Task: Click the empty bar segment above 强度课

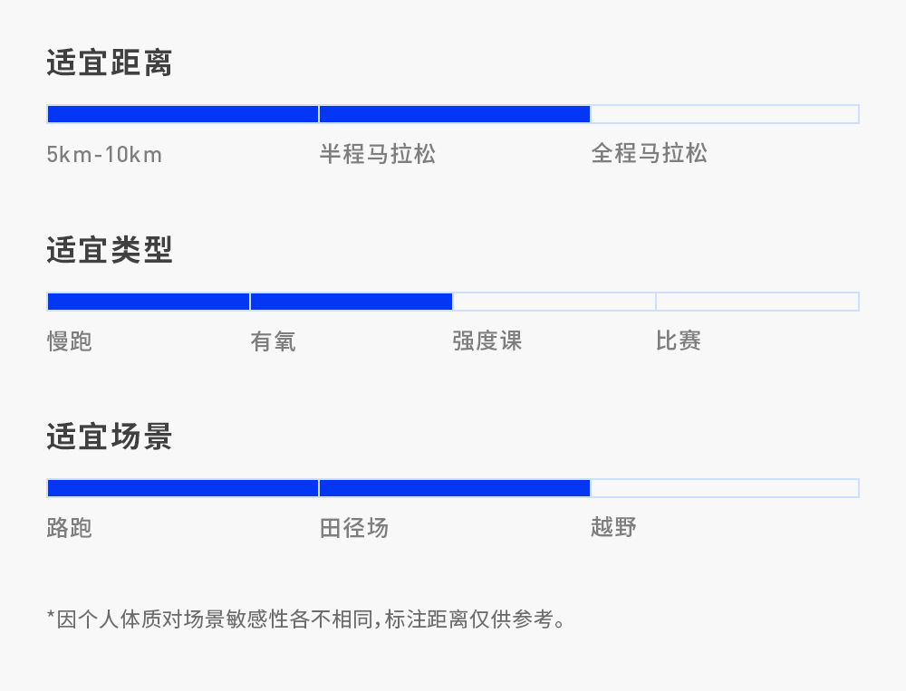Action: pos(554,302)
